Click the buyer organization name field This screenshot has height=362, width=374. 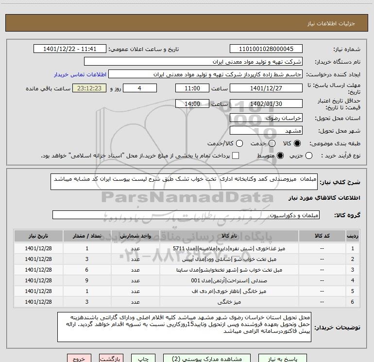193,62
